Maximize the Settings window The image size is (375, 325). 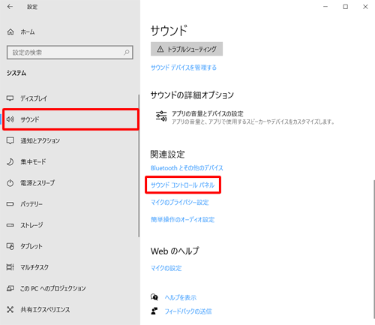point(345,7)
